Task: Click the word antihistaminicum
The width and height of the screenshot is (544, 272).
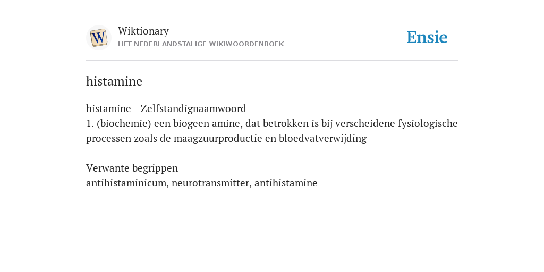Action: click(126, 183)
